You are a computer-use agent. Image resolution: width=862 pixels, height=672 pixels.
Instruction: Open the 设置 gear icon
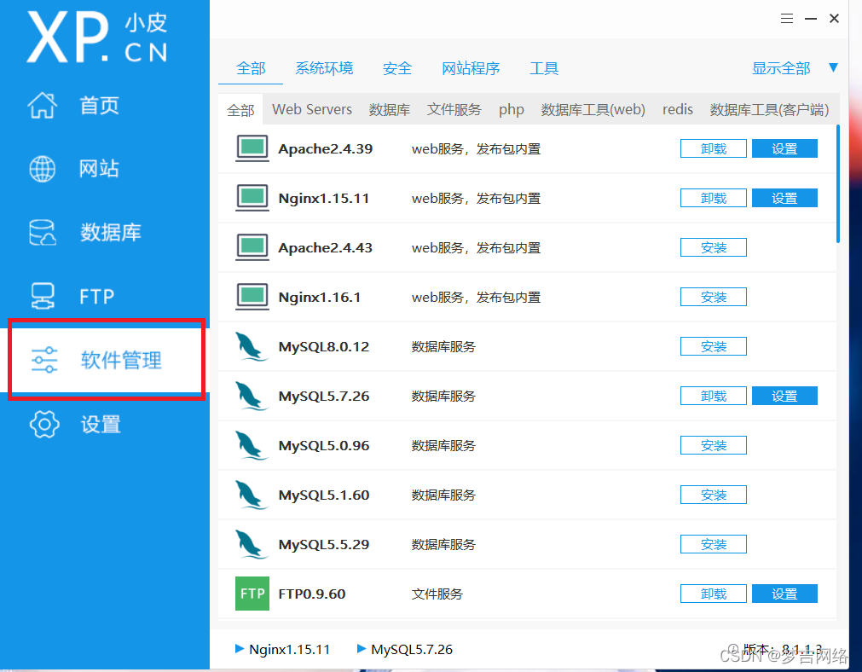pos(44,424)
